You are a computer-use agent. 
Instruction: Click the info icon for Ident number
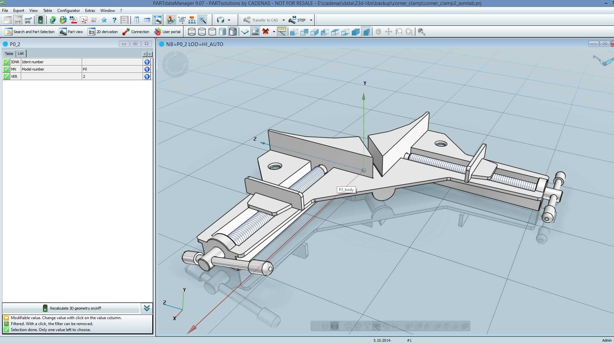pyautogui.click(x=147, y=62)
